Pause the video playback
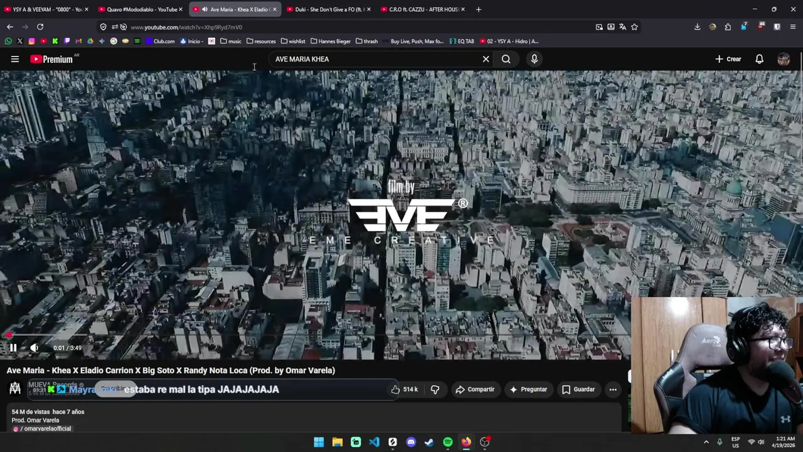 click(13, 348)
